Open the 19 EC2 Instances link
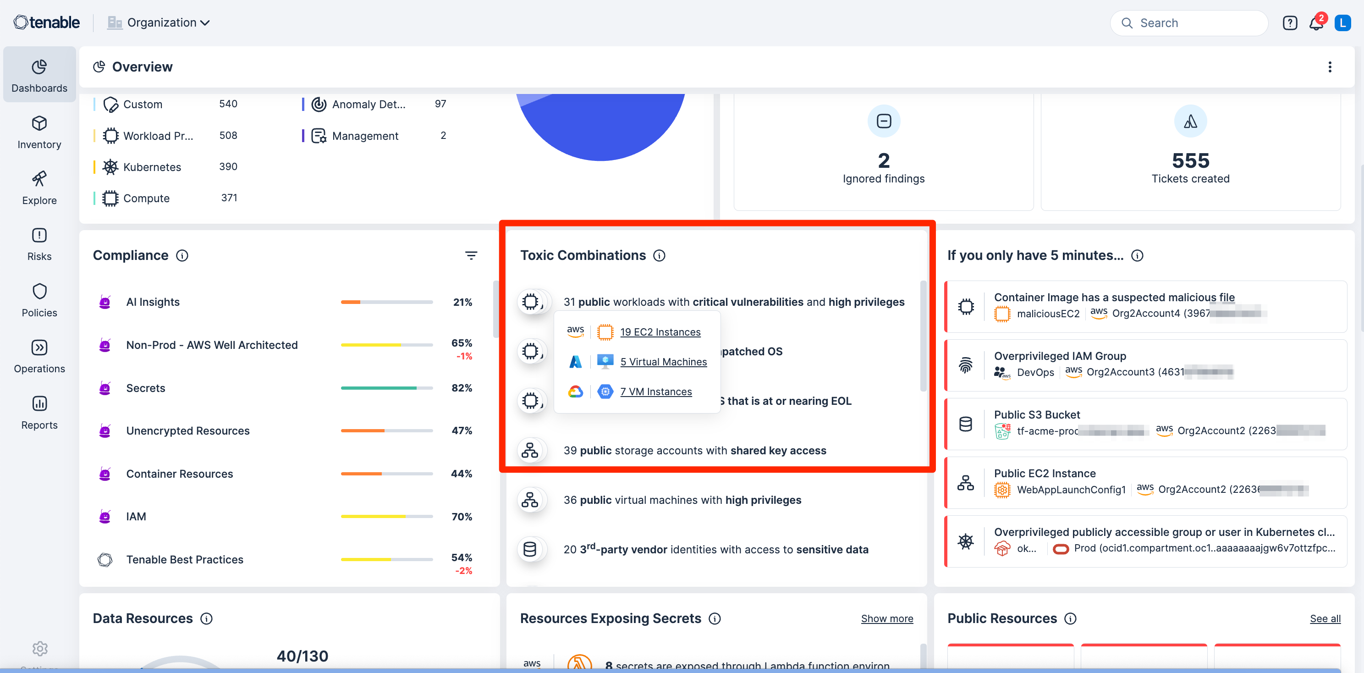The image size is (1364, 673). point(660,332)
